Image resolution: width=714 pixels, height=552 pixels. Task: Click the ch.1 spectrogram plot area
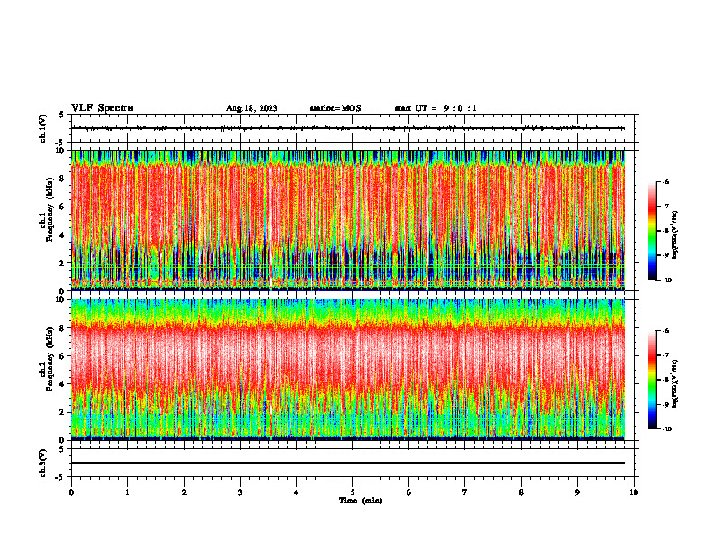(348, 220)
